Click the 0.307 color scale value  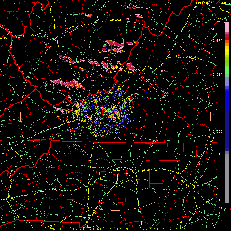coord(217,177)
